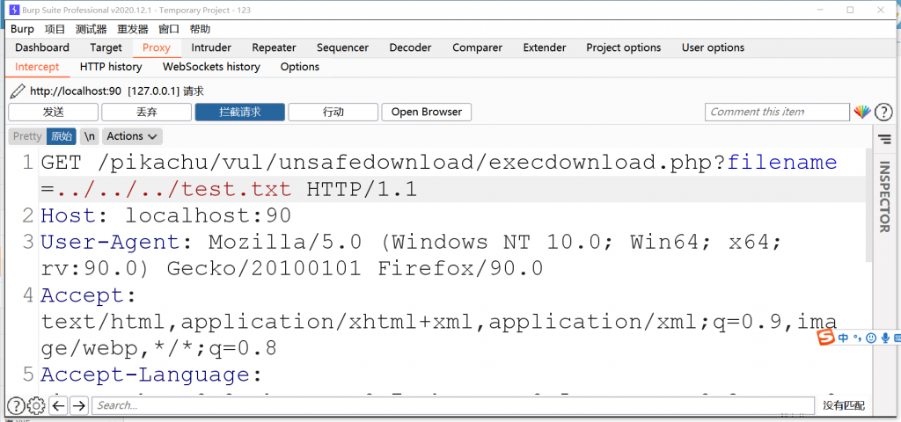Open the WebSockets history sub-tab
Screen dimensions: 901x422
[x=211, y=67]
